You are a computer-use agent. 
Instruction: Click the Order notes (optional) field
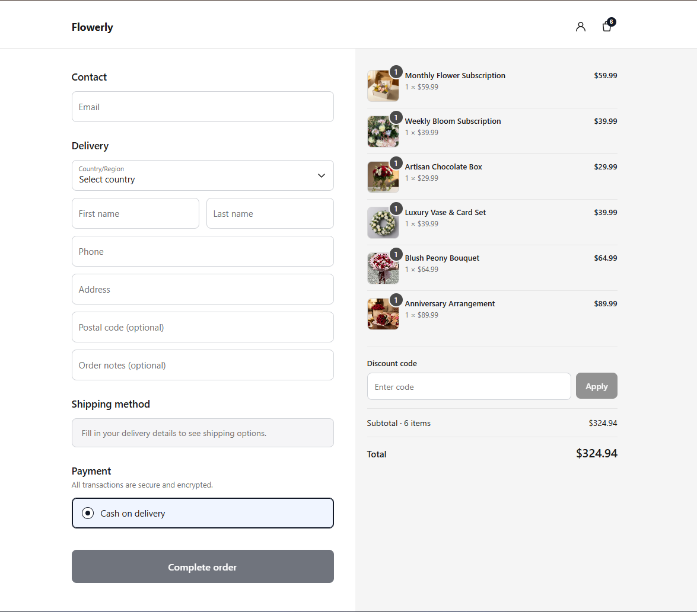coord(203,365)
